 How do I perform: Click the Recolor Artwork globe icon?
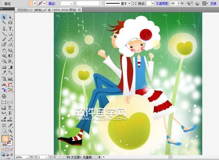pos(197,4)
